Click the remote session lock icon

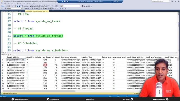point(65,1)
